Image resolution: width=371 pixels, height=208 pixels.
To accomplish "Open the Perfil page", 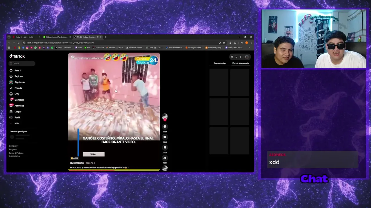I will coord(15,118).
